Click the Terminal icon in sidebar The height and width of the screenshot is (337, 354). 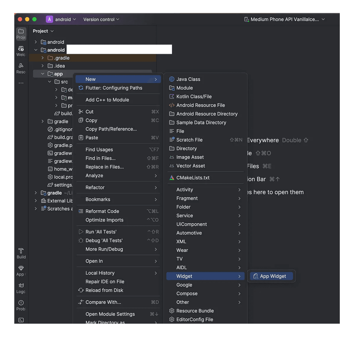click(x=21, y=320)
